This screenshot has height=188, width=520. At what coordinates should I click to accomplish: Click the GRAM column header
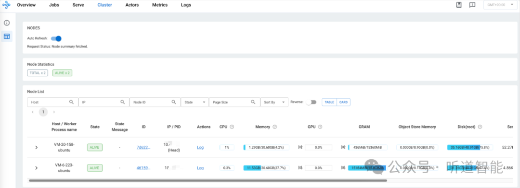(x=364, y=127)
